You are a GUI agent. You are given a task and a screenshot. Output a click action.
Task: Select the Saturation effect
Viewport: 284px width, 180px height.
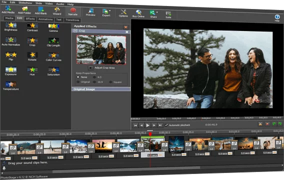53,71
